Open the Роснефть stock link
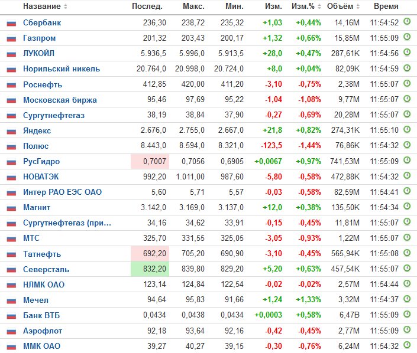The image size is (417, 353). [x=43, y=84]
